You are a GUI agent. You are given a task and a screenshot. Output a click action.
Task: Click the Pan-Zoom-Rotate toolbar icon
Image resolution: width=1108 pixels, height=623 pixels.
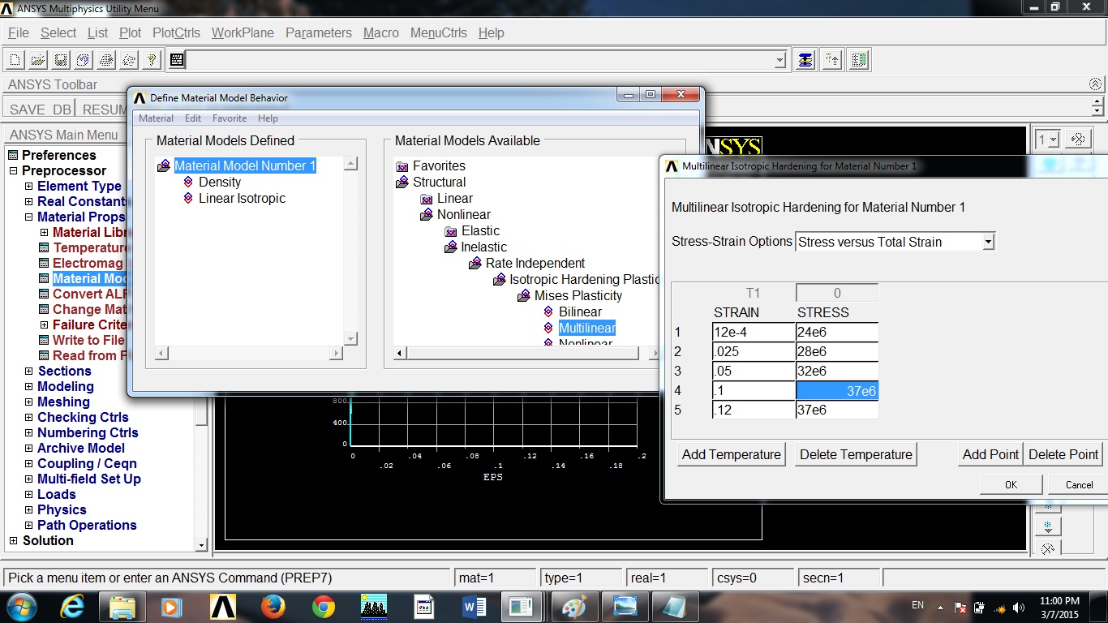(83, 60)
